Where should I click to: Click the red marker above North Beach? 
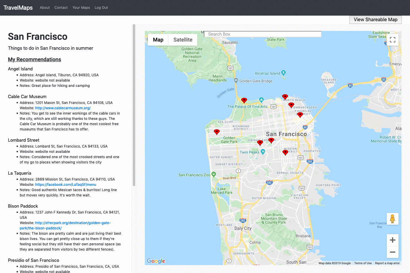coord(285,97)
